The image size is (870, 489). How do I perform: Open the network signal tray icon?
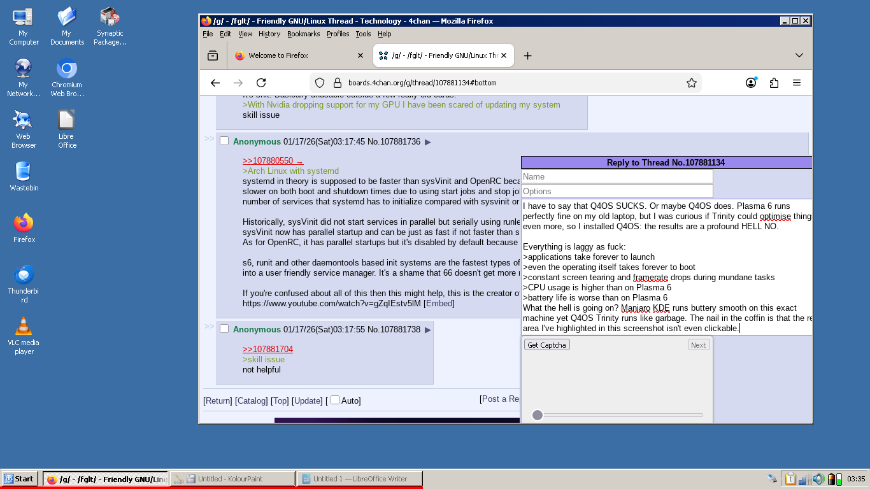click(x=805, y=479)
